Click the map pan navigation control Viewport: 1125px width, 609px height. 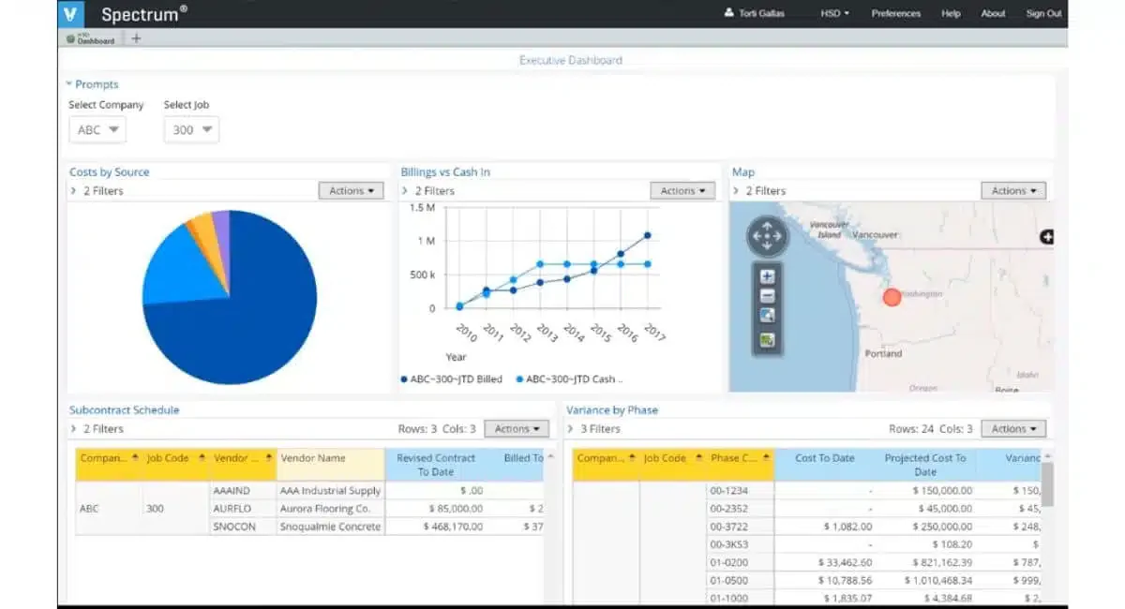767,236
